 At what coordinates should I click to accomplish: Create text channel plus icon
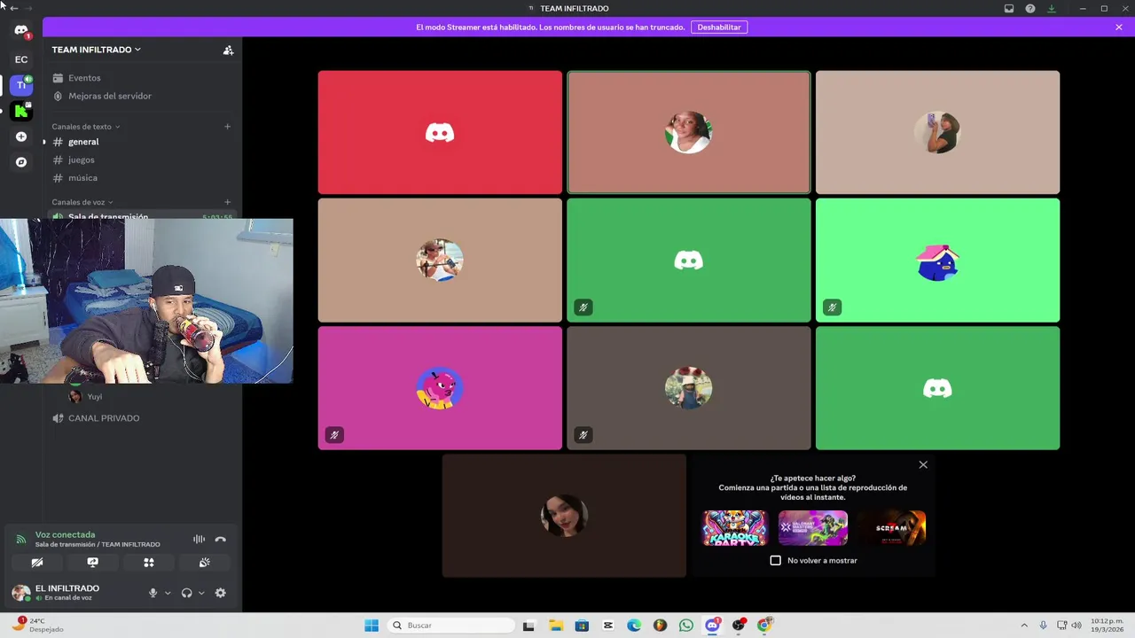[x=227, y=127]
